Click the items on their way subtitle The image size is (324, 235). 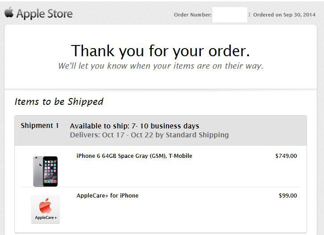[161, 66]
